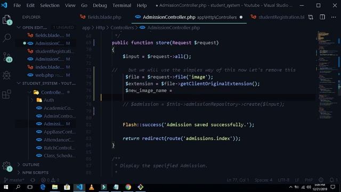Image resolution: width=341 pixels, height=192 pixels.
Task: Open the Selection menu
Action: click(50, 5)
